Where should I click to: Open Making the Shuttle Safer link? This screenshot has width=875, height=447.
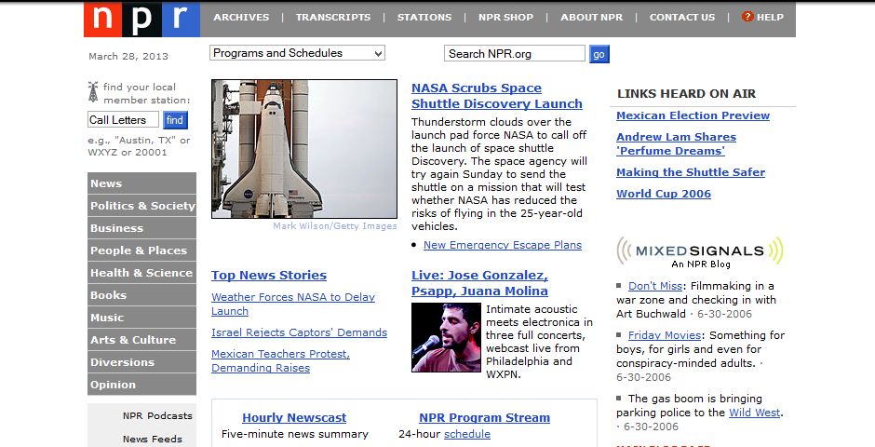click(x=691, y=172)
